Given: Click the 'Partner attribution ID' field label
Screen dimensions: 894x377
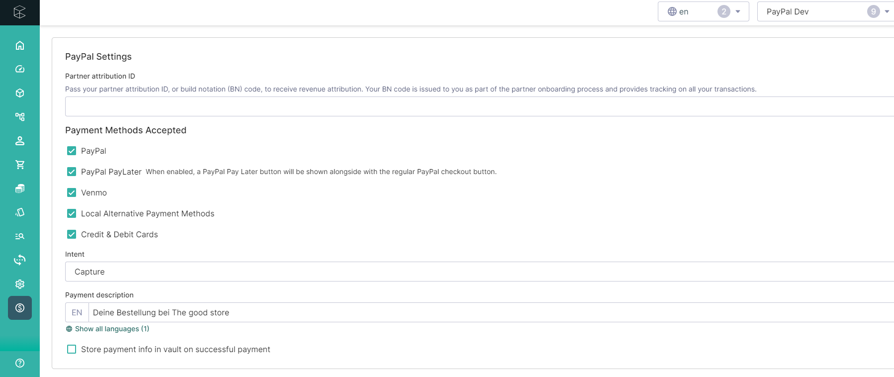Looking at the screenshot, I should tap(100, 76).
